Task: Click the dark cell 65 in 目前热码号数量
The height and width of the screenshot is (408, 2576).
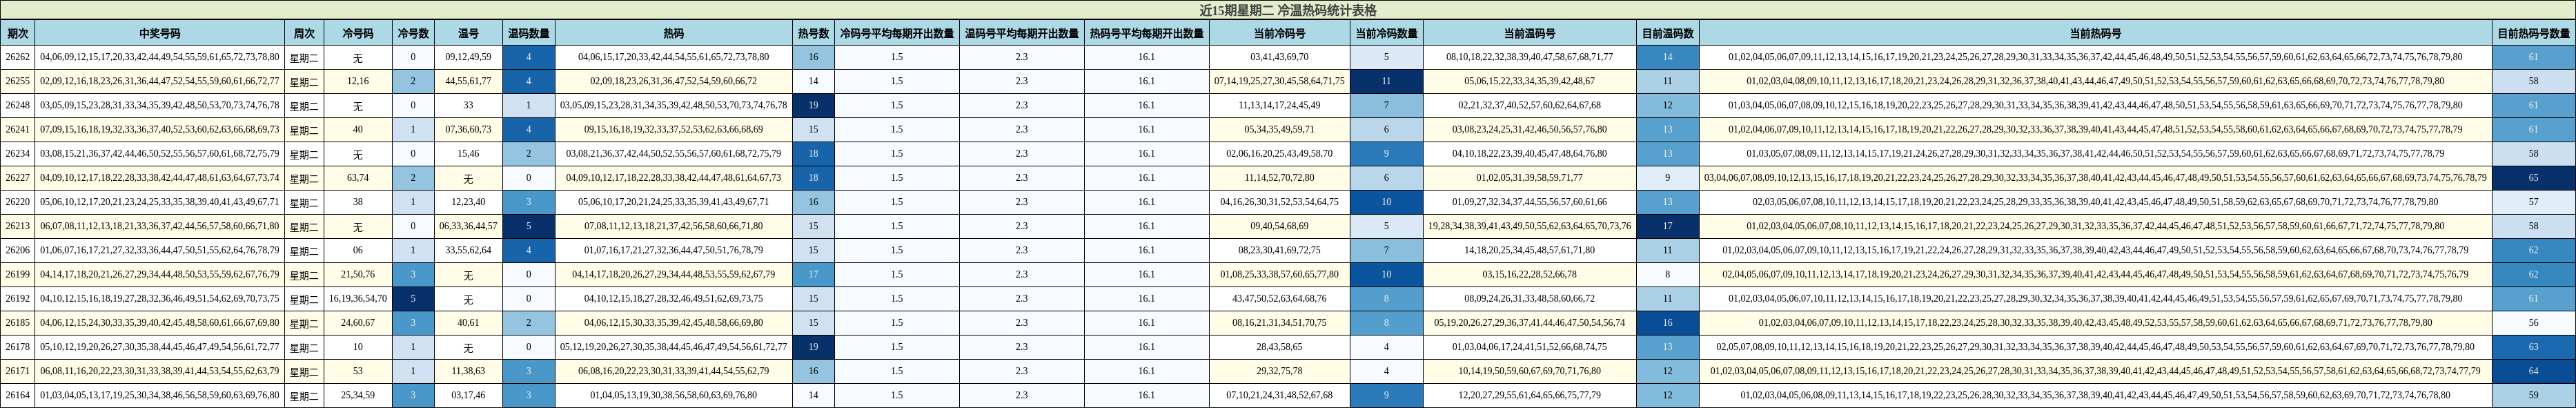Action: [x=2533, y=178]
